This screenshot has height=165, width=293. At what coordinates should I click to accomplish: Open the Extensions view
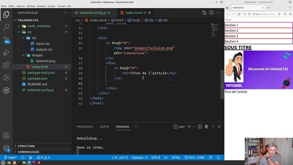tap(6, 65)
